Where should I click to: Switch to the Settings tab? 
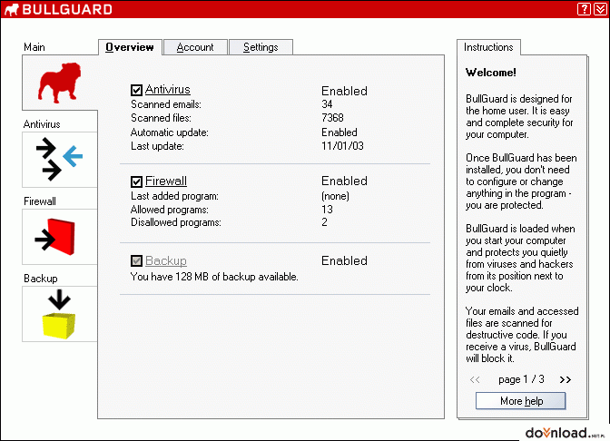[x=261, y=47]
